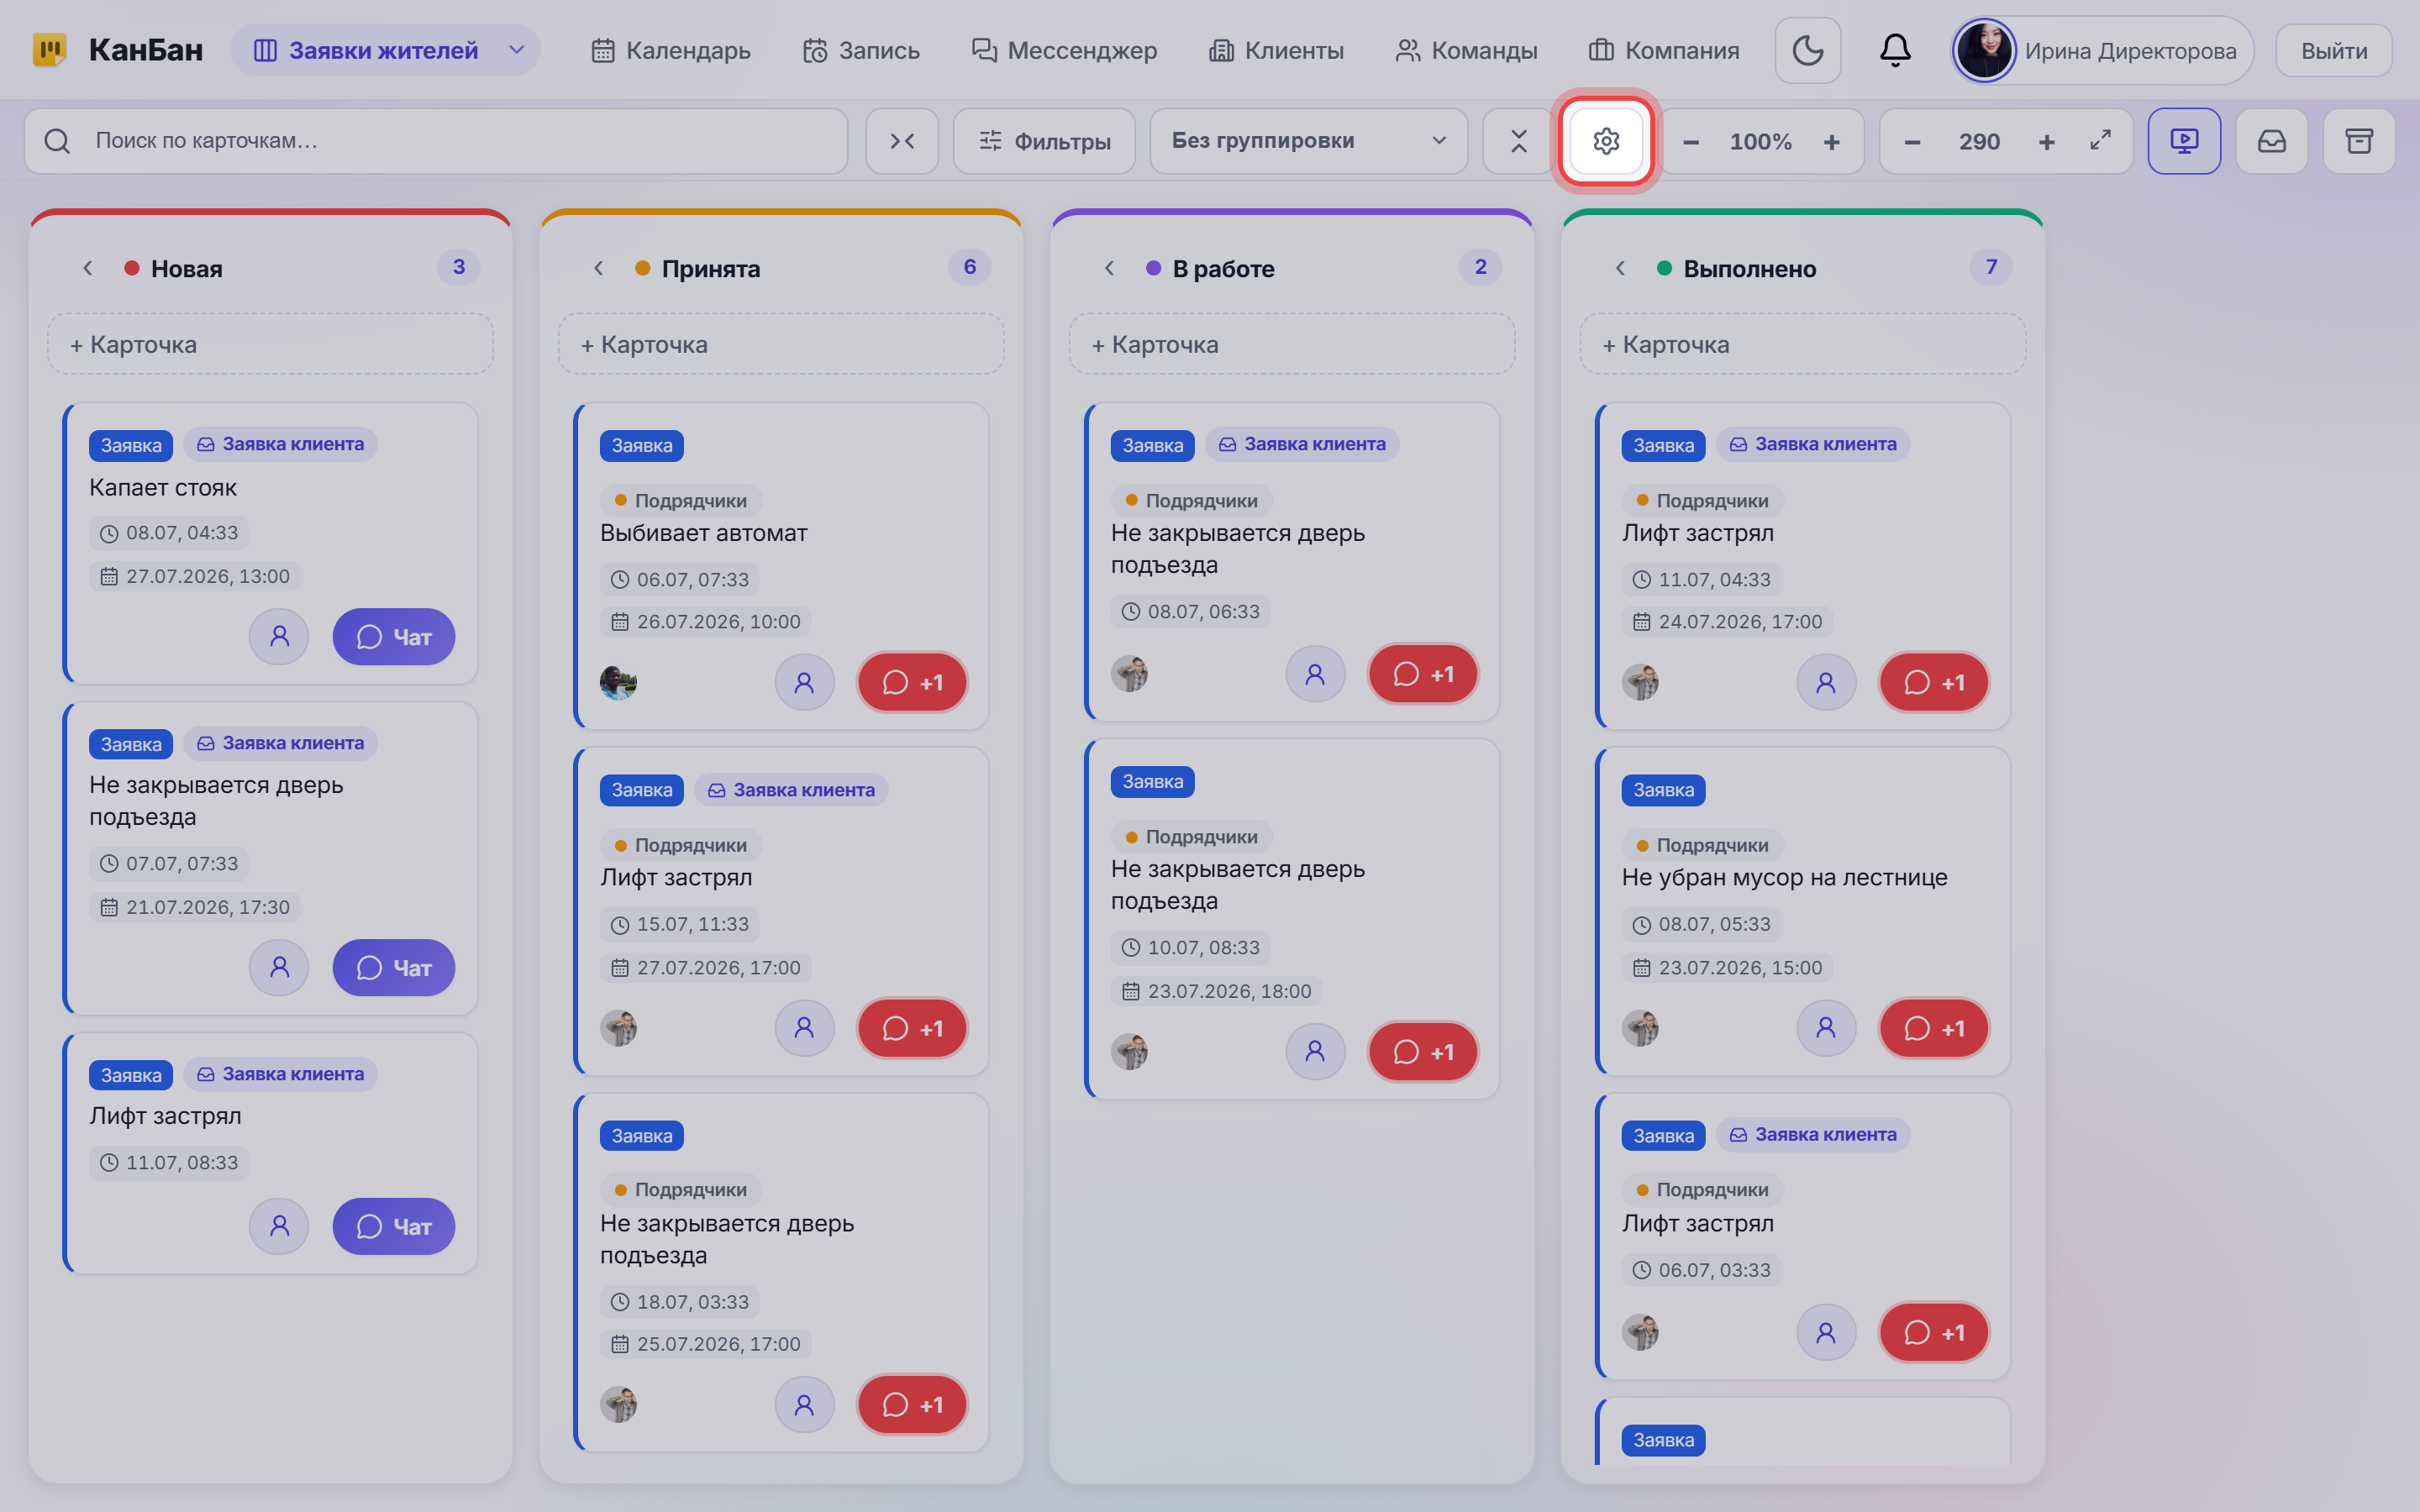The height and width of the screenshot is (1512, 2420).
Task: Open Ирина Директорова profile avatar
Action: [x=1984, y=50]
